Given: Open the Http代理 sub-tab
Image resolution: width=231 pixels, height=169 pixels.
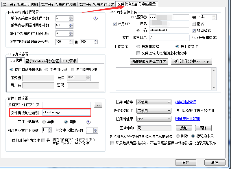Looking at the screenshot, I should pos(16,60).
